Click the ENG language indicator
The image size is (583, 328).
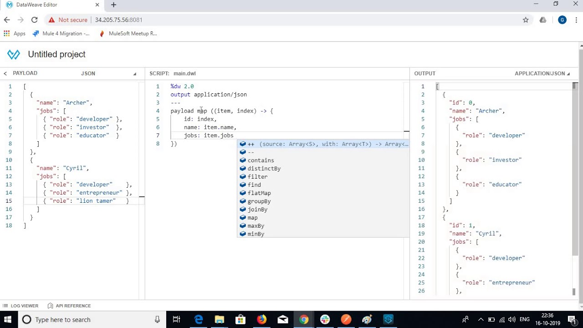click(x=525, y=319)
